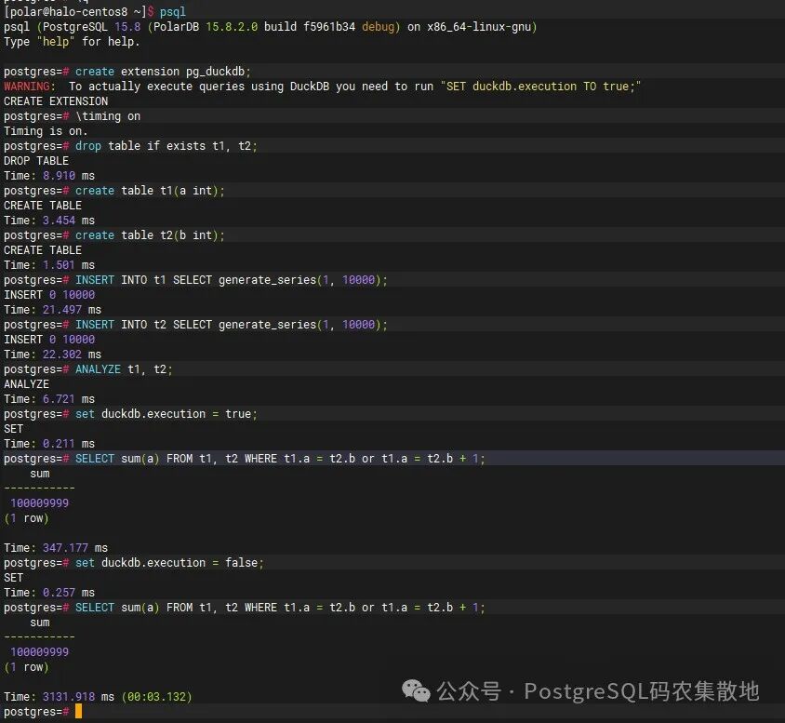This screenshot has height=723, width=785.
Task: Click the red 'WARNING:' label
Action: coord(30,87)
